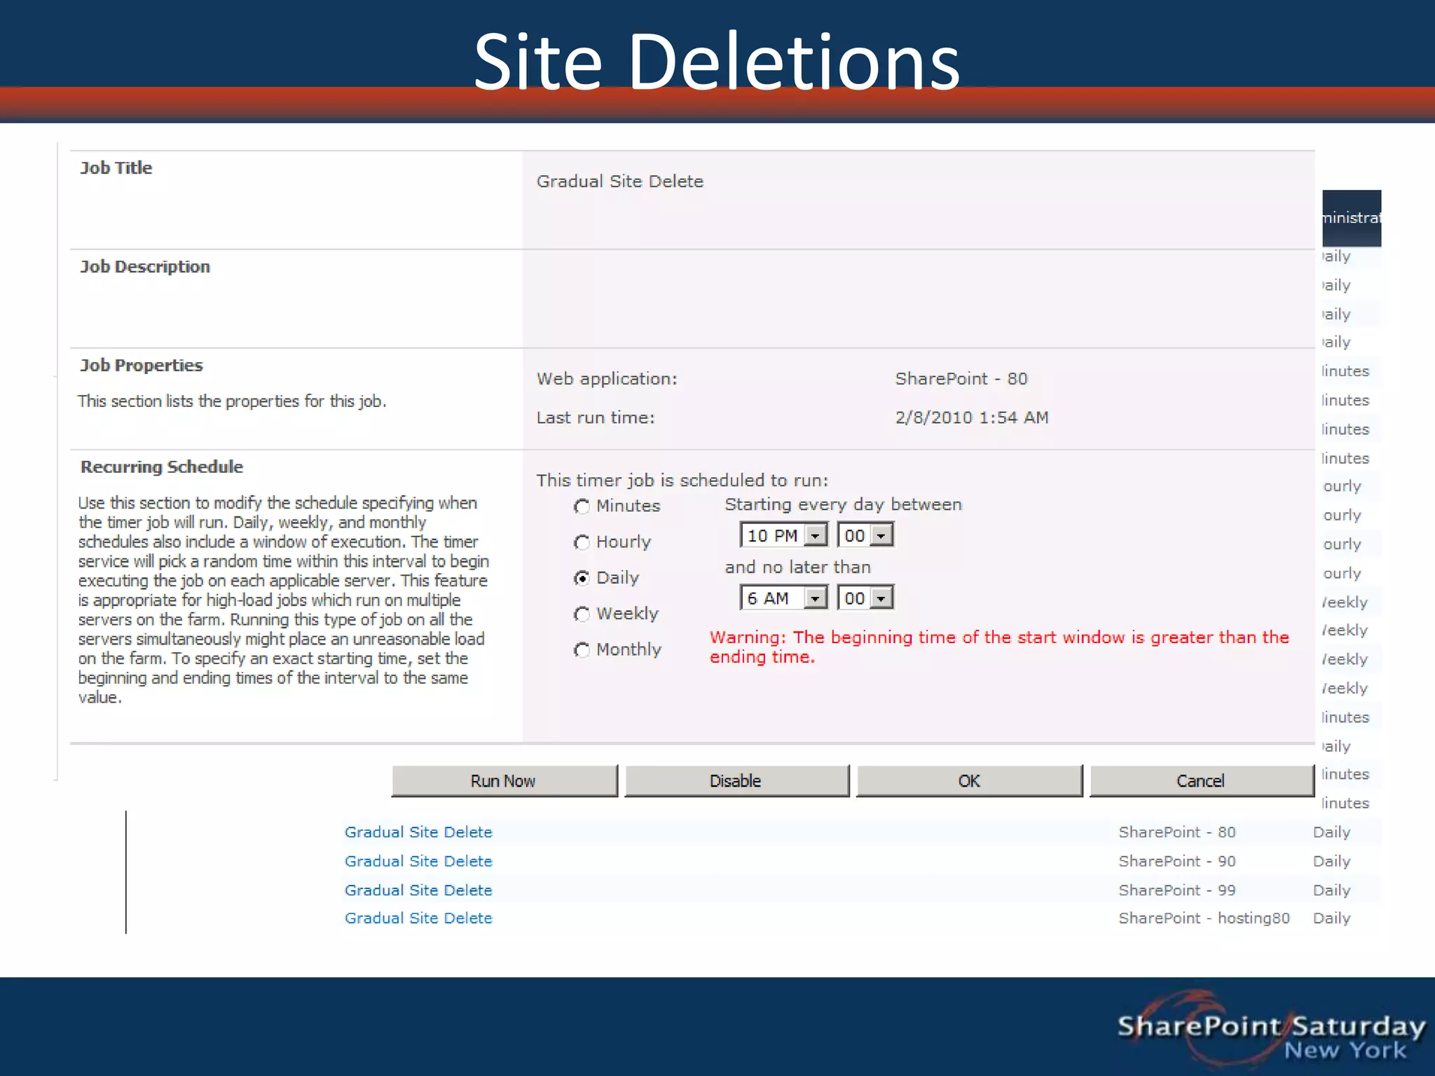Click the Cancel button

pyautogui.click(x=1202, y=780)
